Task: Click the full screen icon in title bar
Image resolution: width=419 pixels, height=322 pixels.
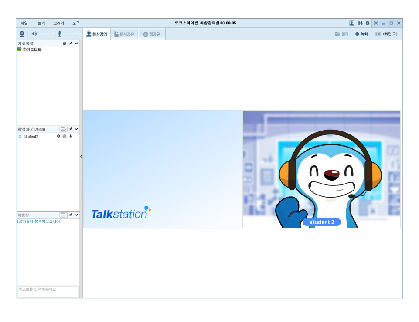Action: coord(376,23)
